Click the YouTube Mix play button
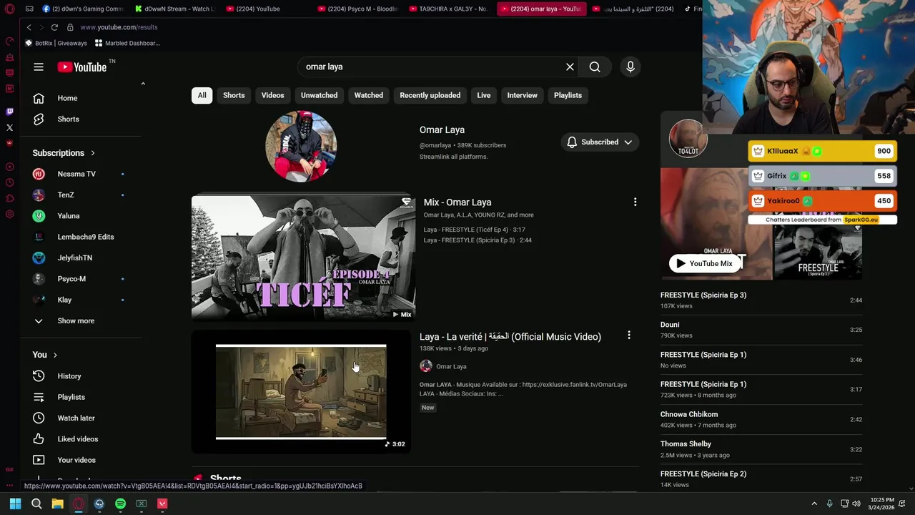The height and width of the screenshot is (515, 915). (x=705, y=263)
